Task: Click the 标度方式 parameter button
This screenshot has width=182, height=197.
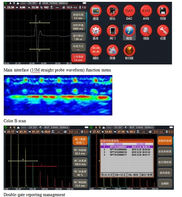Action: 78,48
